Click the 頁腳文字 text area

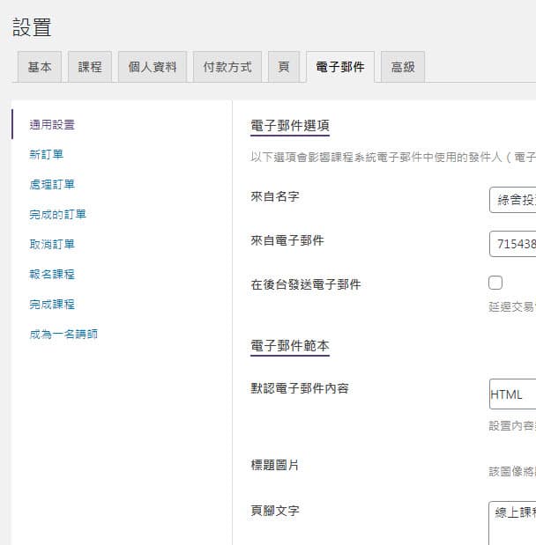(x=512, y=523)
